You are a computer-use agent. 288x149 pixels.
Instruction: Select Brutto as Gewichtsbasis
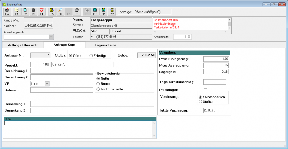[103, 84]
